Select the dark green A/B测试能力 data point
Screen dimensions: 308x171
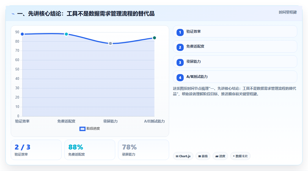154,38
